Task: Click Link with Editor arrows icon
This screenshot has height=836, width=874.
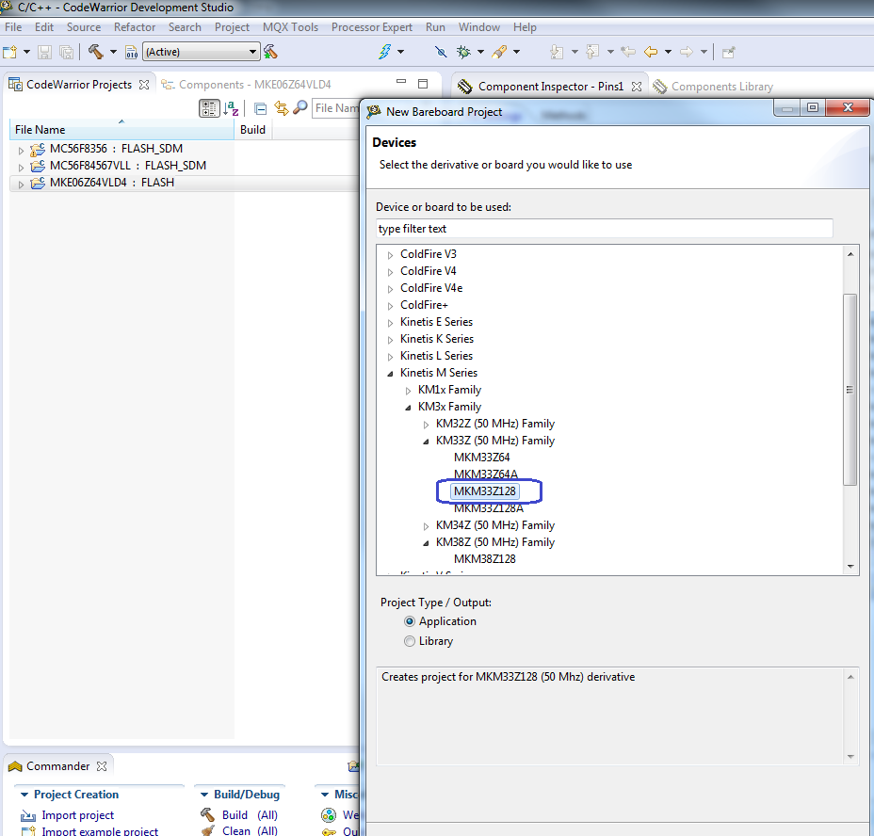Action: point(281,108)
